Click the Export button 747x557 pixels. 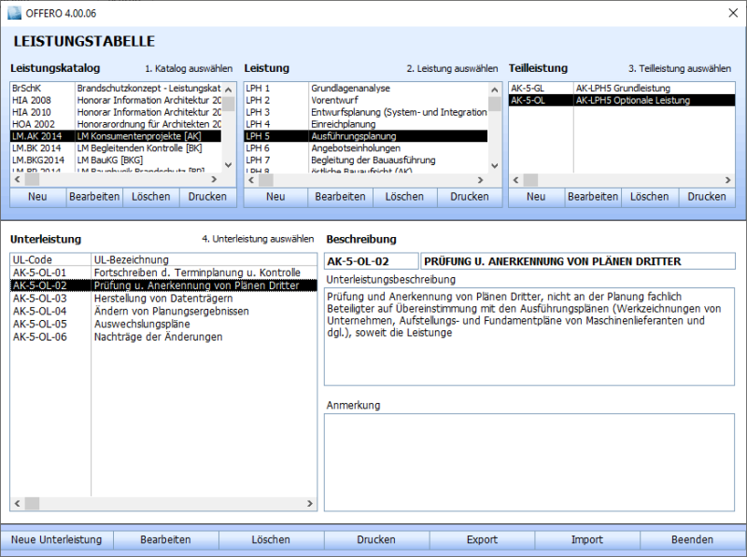pos(482,540)
